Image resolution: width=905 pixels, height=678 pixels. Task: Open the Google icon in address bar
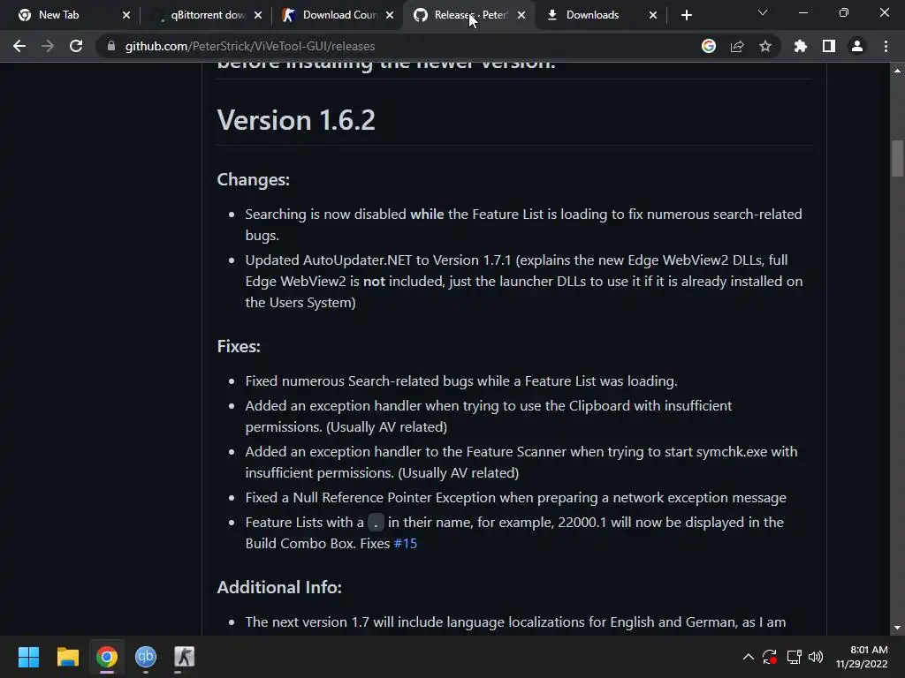[709, 46]
